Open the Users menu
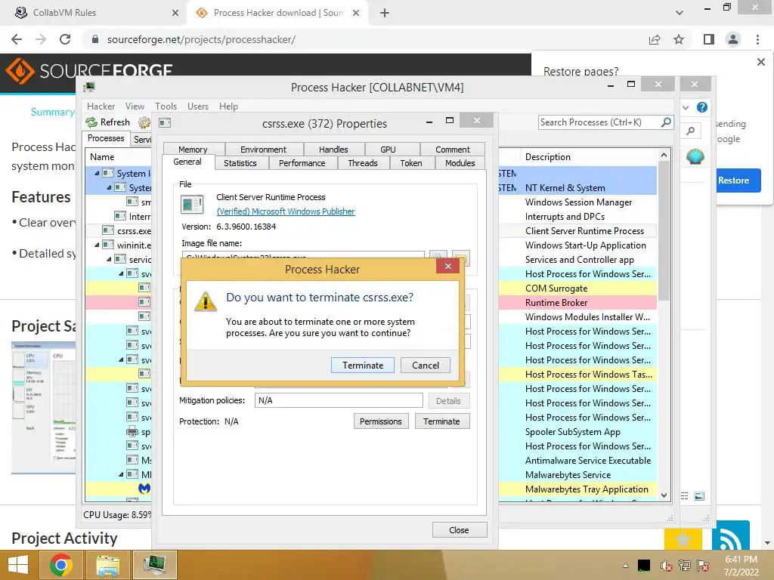The height and width of the screenshot is (580, 774). coord(198,106)
